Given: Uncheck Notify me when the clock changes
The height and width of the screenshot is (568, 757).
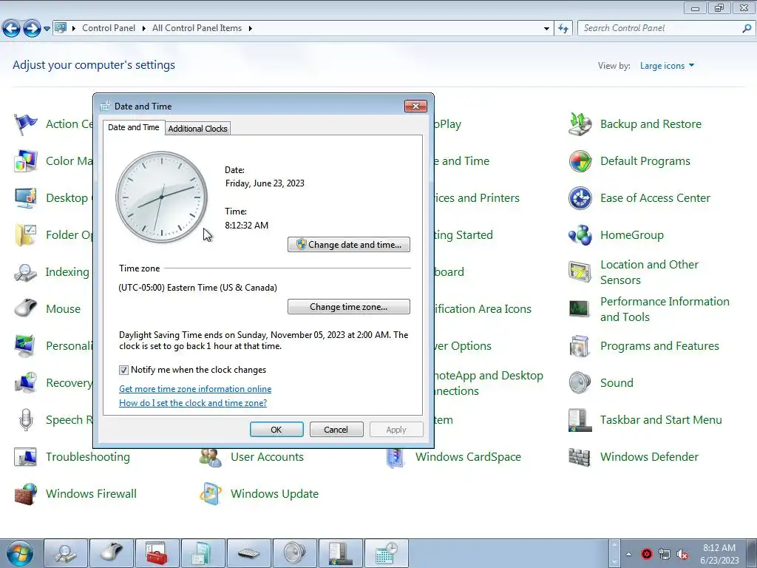Looking at the screenshot, I should [x=123, y=370].
